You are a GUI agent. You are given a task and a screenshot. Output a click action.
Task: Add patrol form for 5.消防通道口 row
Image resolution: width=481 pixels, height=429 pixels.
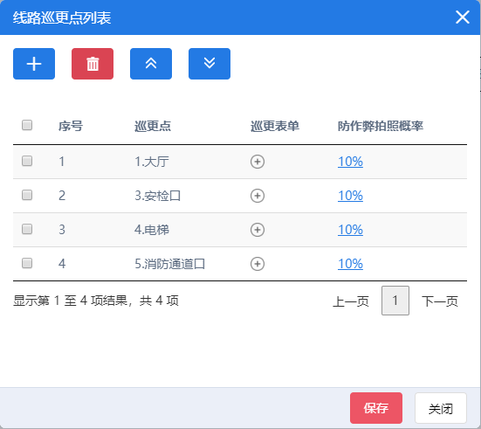[258, 264]
